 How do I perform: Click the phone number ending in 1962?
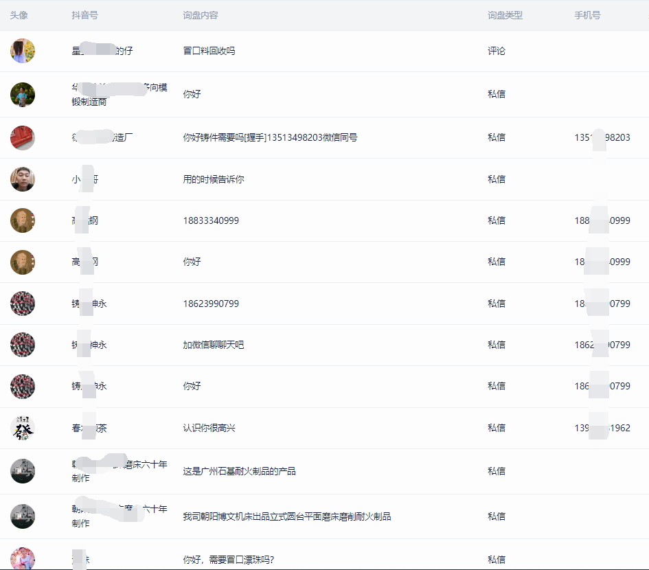pos(602,428)
